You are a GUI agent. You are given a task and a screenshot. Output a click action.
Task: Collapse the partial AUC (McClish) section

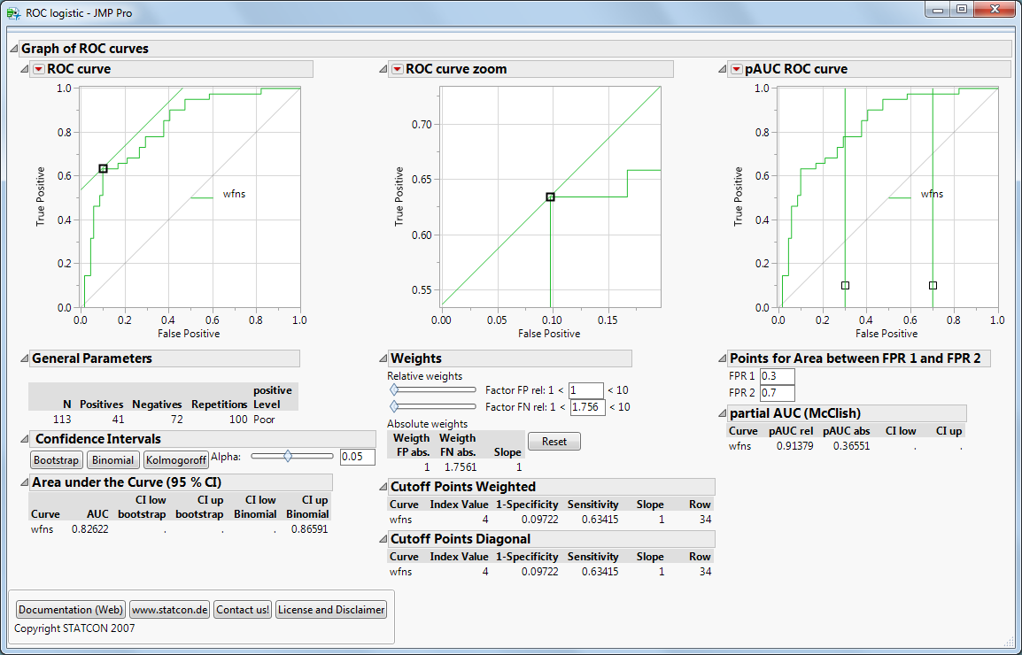click(721, 413)
